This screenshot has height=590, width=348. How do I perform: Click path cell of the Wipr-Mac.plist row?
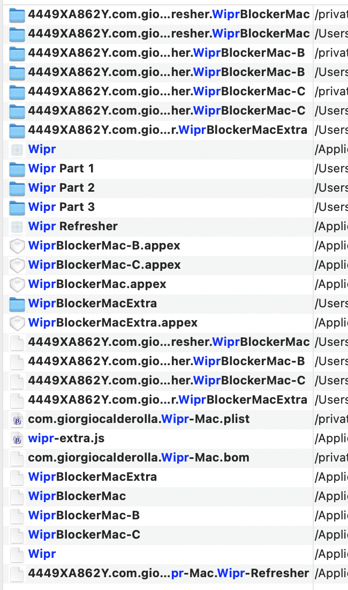tap(331, 420)
